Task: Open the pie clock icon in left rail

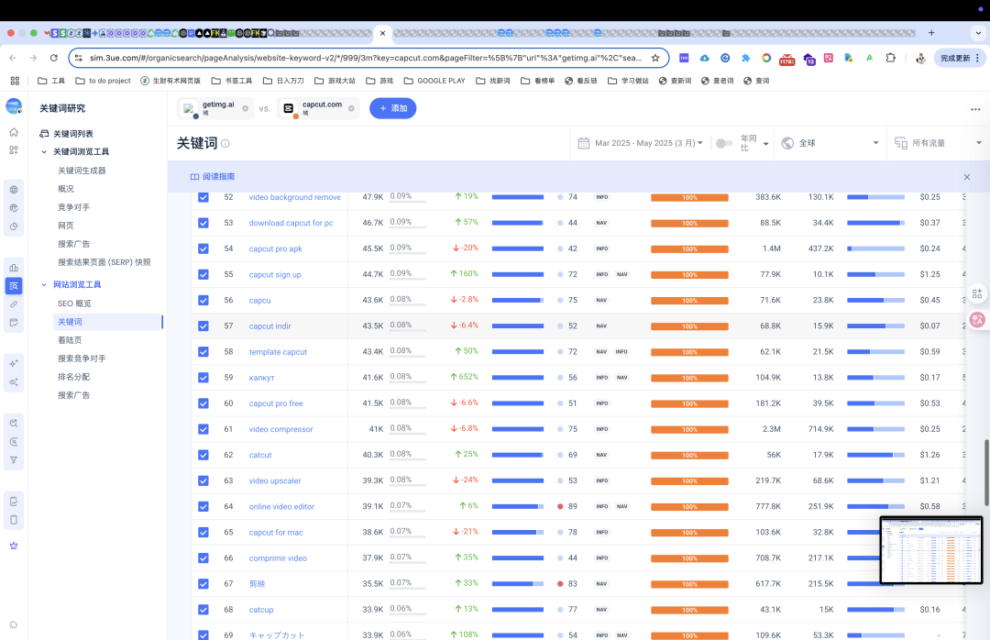Action: [14, 226]
